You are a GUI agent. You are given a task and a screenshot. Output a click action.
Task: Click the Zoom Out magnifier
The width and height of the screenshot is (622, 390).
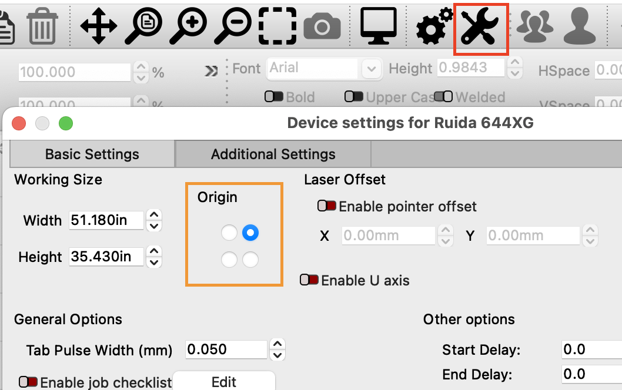click(x=232, y=26)
